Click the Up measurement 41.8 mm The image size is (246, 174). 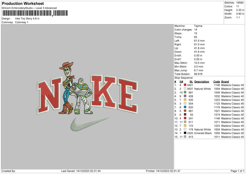click(x=199, y=48)
